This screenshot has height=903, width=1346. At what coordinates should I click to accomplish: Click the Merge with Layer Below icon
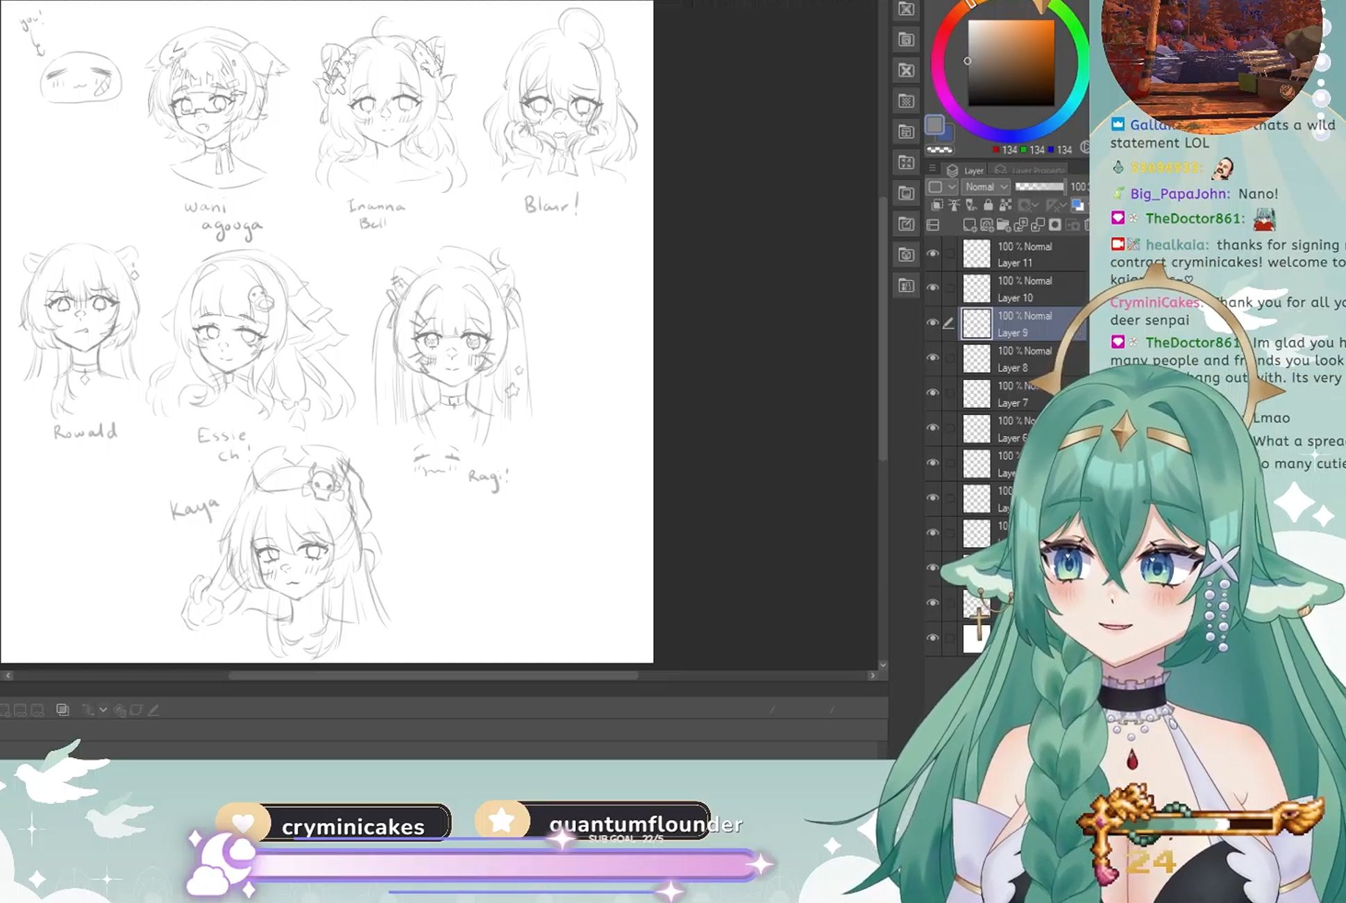(1038, 225)
